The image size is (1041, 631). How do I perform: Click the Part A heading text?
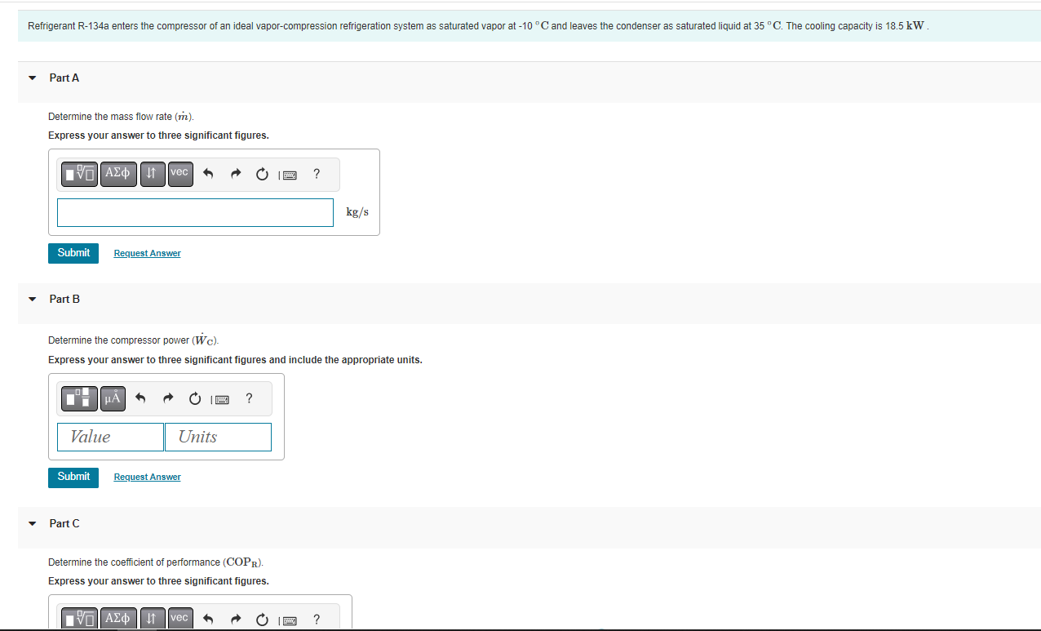[64, 78]
